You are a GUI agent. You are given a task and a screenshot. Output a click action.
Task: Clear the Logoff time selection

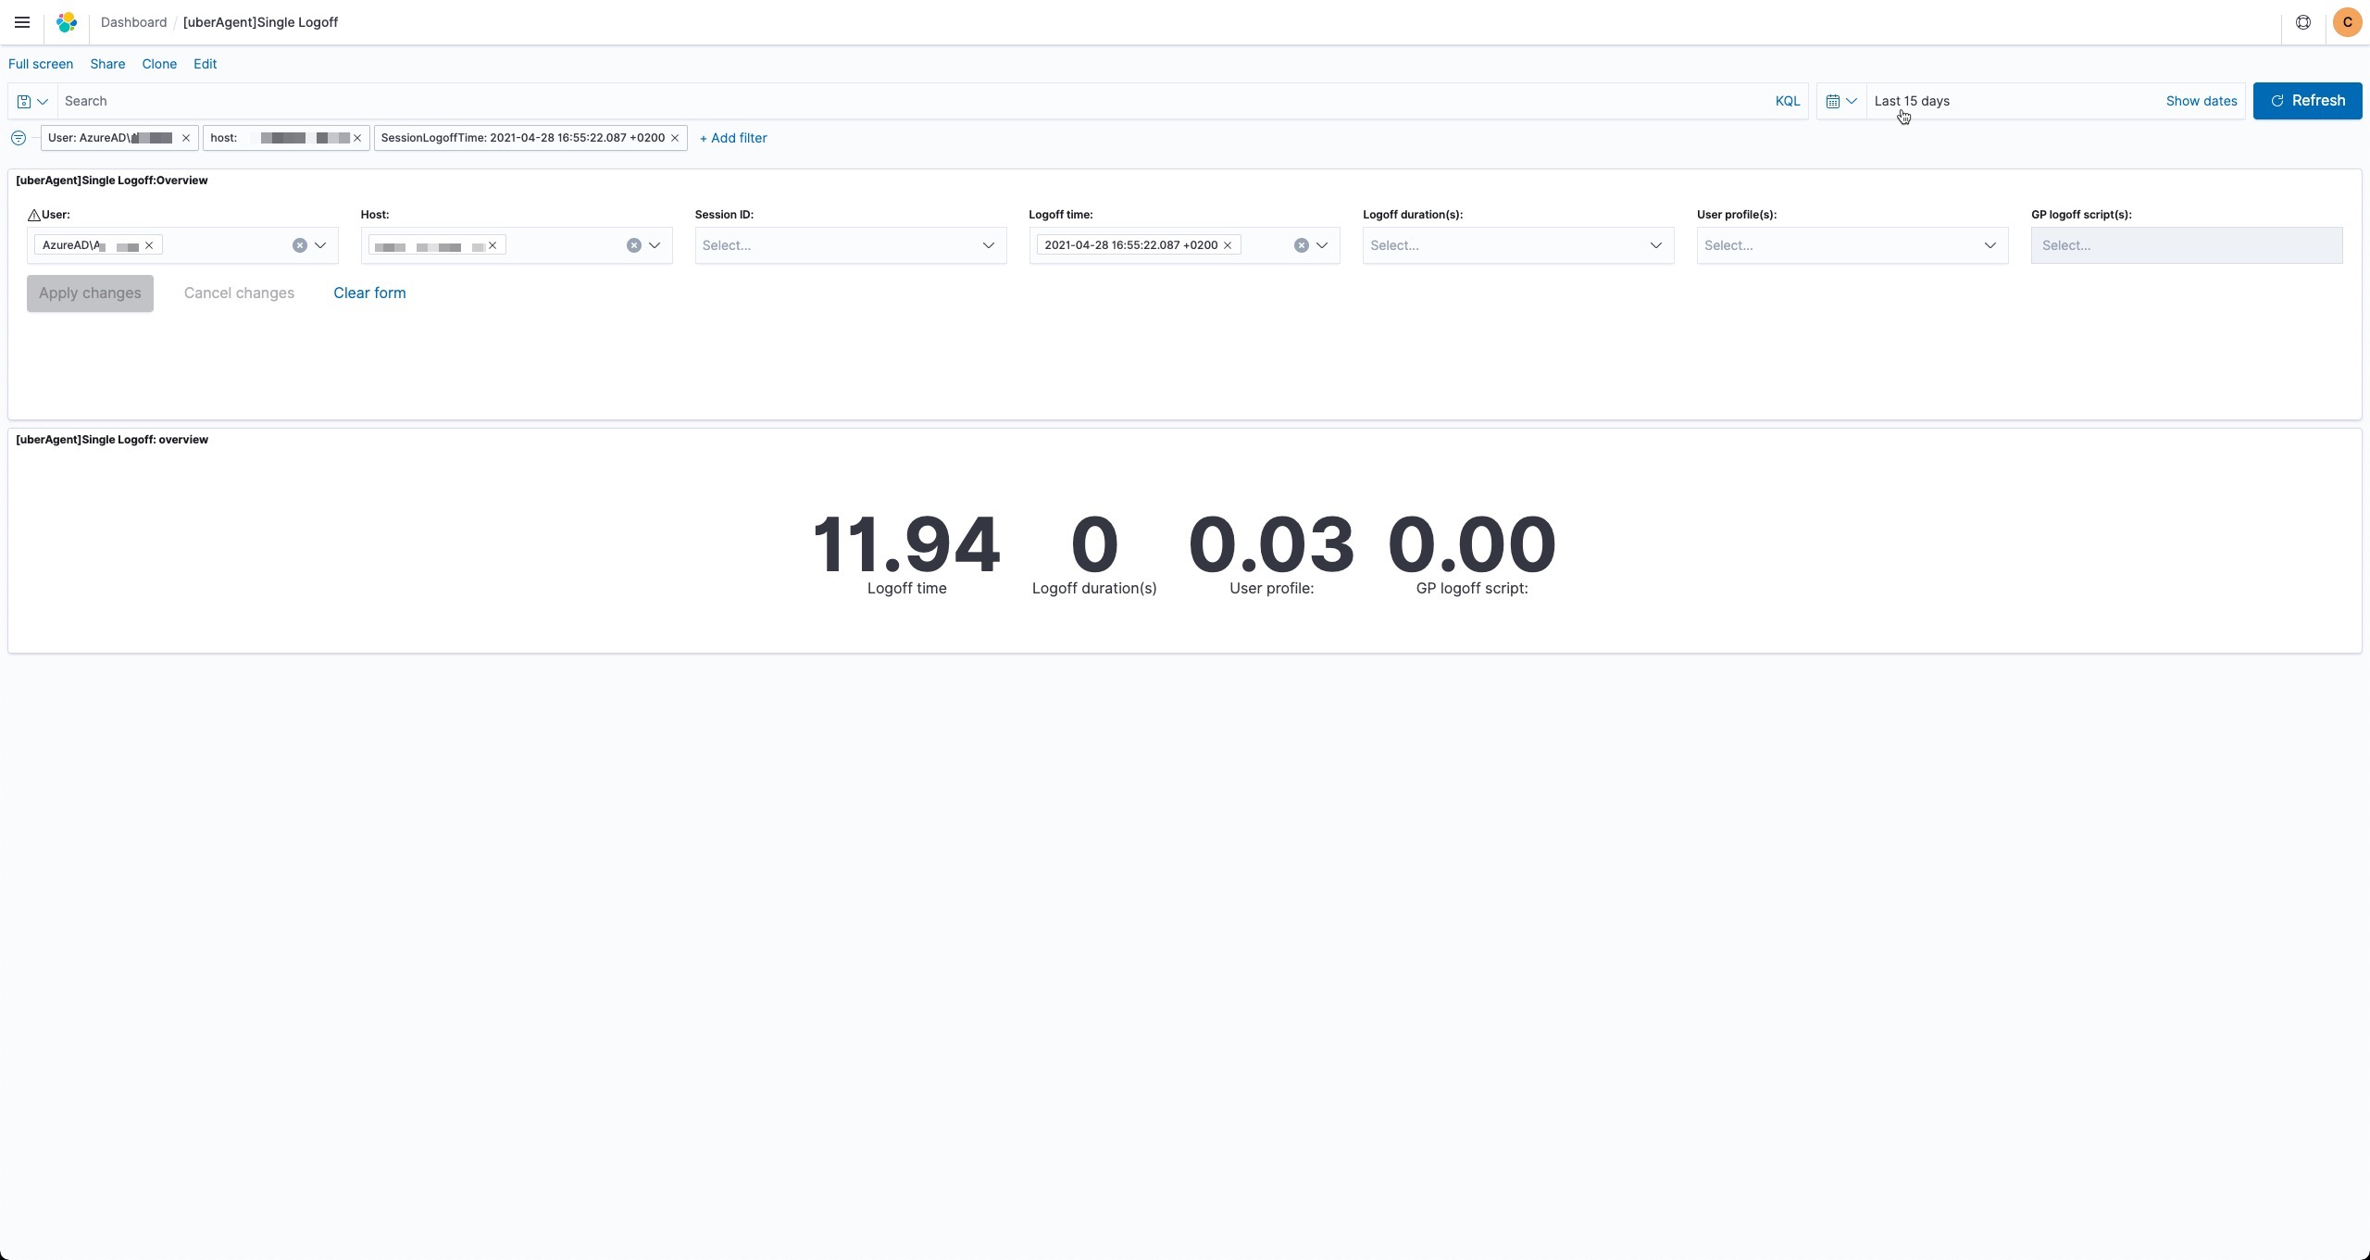[x=1301, y=245]
